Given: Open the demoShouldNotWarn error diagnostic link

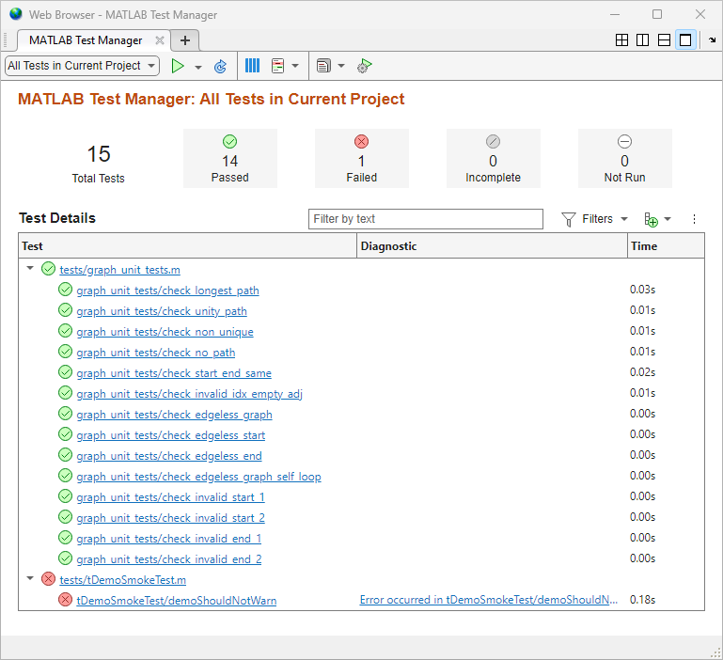Looking at the screenshot, I should (489, 601).
